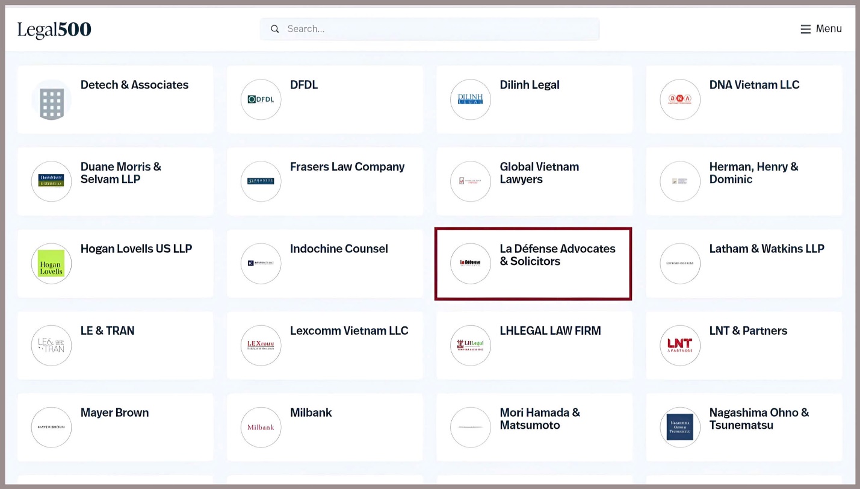Click the La Défense logo icon

[470, 263]
